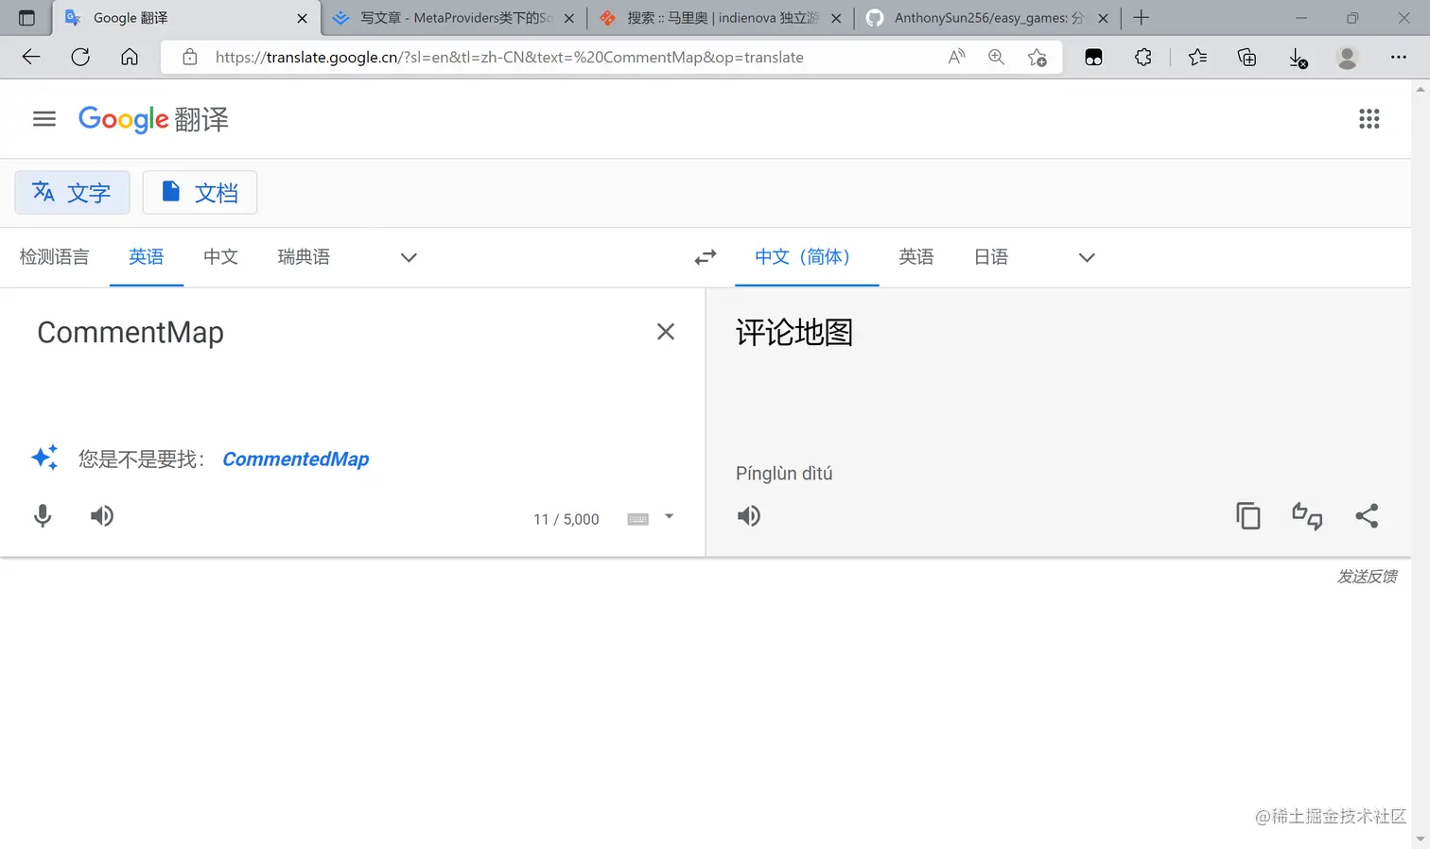Image resolution: width=1430 pixels, height=849 pixels.
Task: Open the Google 翻译 logo home link
Action: (x=153, y=119)
